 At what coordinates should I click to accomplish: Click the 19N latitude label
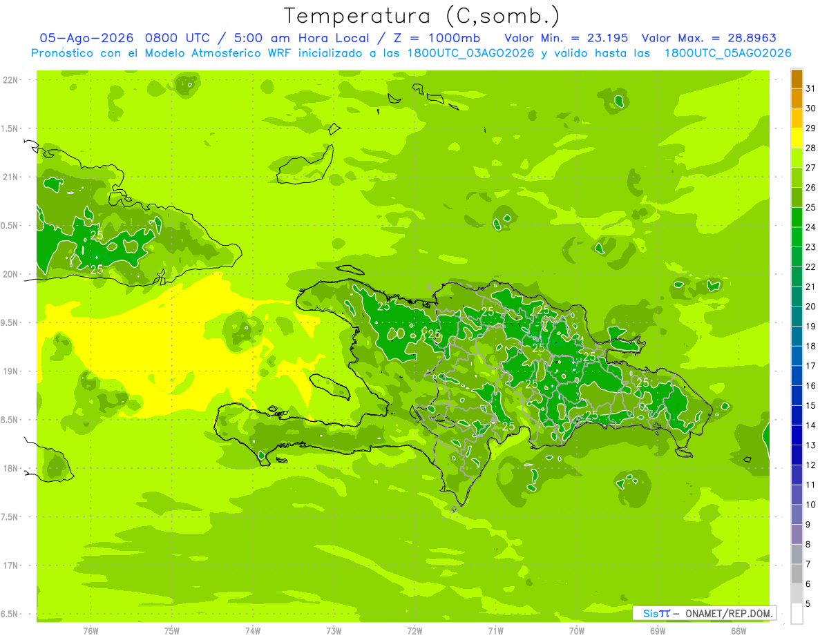[10, 371]
